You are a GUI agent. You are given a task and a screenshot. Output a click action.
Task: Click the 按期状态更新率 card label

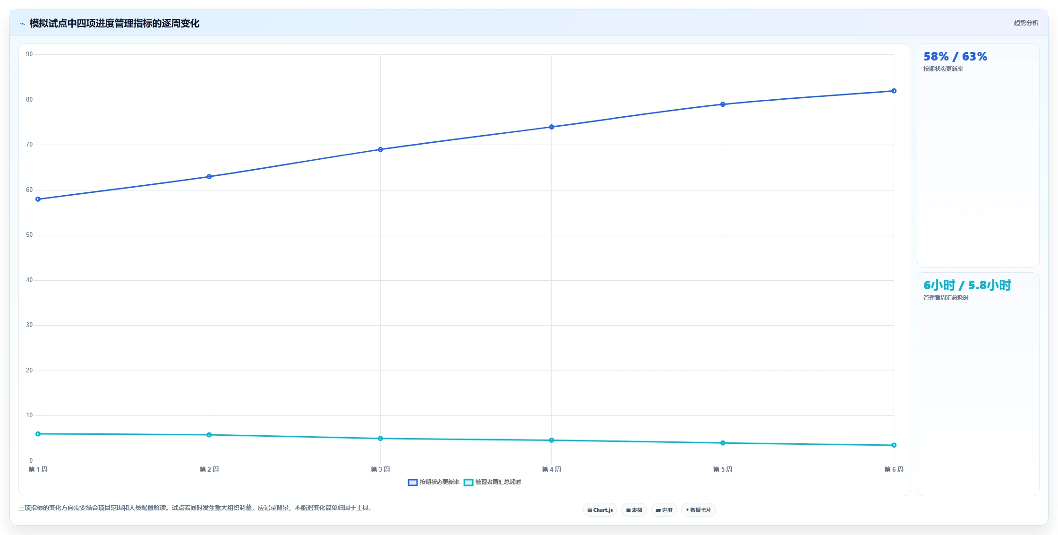point(943,69)
